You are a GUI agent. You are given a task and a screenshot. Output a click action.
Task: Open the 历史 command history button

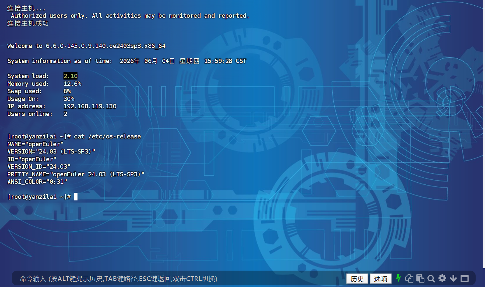[357, 279]
